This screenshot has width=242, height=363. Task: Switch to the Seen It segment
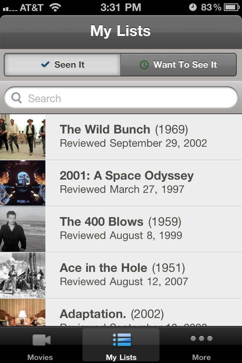[62, 65]
